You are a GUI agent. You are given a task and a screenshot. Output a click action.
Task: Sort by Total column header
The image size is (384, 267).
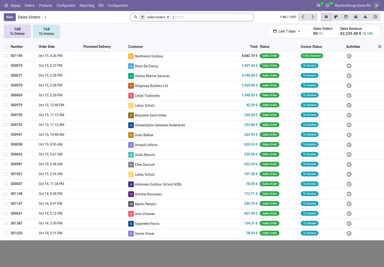click(254, 46)
